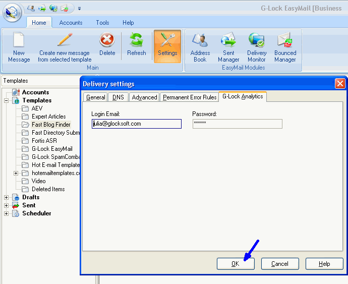Expand the Scheduler tree node
348x284 pixels.
[x=6, y=213]
